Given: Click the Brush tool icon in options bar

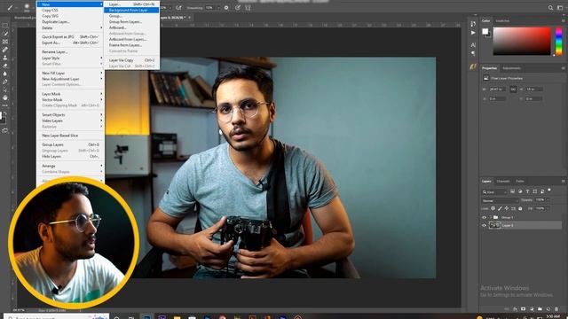Looking at the screenshot, I should [10, 7].
